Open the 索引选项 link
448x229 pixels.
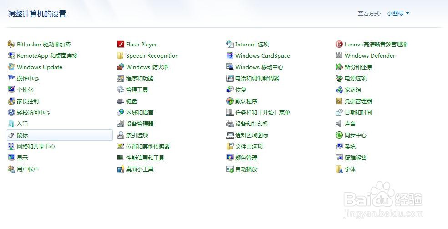pyautogui.click(x=137, y=135)
